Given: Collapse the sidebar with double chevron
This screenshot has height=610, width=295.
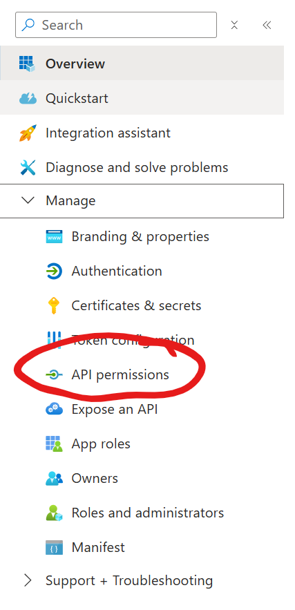Looking at the screenshot, I should point(267,26).
